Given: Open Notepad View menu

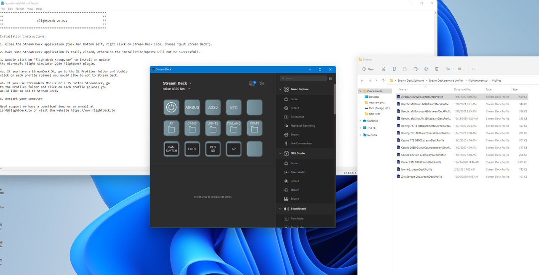Looking at the screenshot, I should [x=30, y=8].
